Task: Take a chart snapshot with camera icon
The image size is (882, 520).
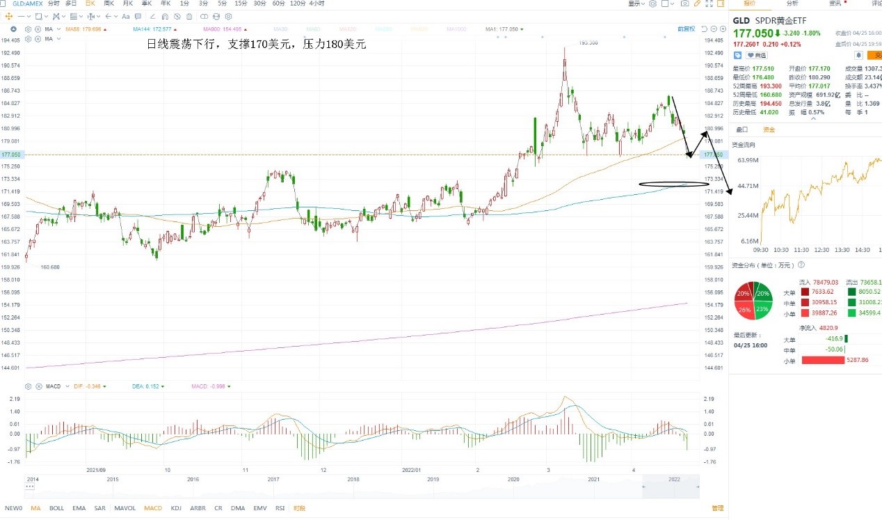Action: click(685, 3)
